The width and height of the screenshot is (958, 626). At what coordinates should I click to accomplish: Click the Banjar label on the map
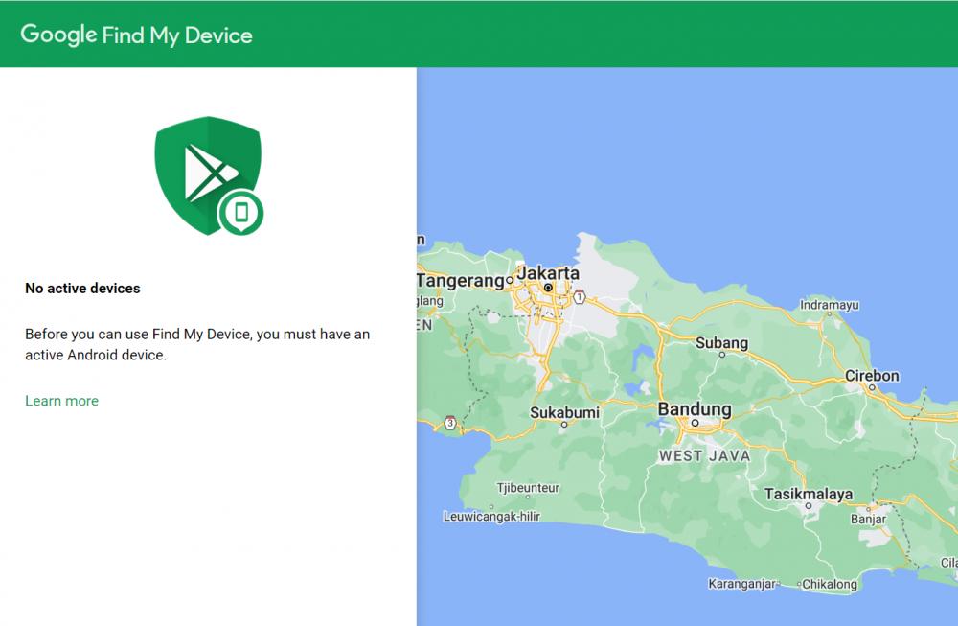tap(868, 519)
